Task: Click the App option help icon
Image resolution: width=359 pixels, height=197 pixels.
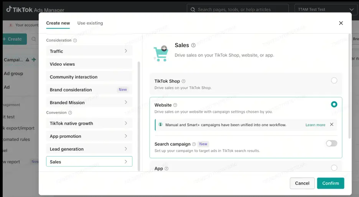Action: click(166, 168)
